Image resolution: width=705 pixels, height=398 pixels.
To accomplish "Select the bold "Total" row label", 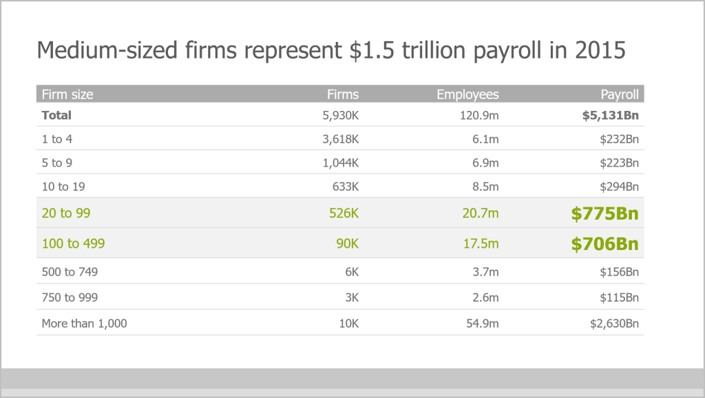I will coord(56,115).
